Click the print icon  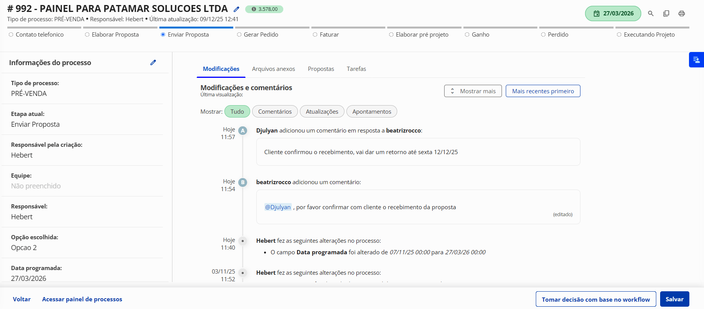[x=681, y=13]
